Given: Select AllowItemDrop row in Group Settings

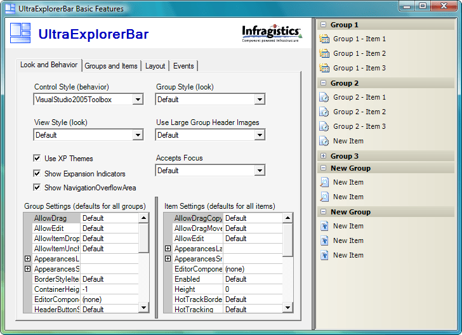Looking at the screenshot, I should (x=81, y=239).
